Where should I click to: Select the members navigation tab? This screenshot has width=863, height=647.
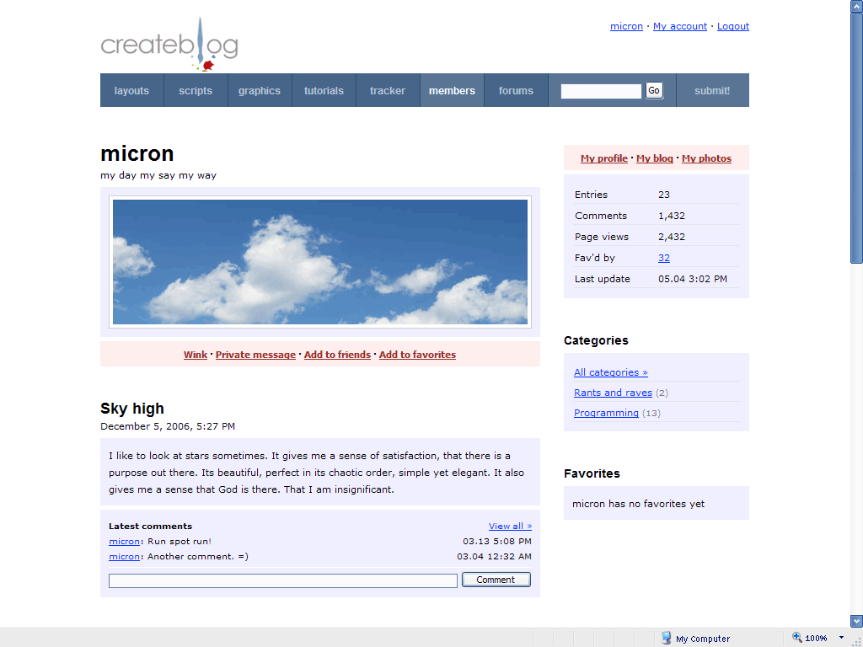(452, 91)
